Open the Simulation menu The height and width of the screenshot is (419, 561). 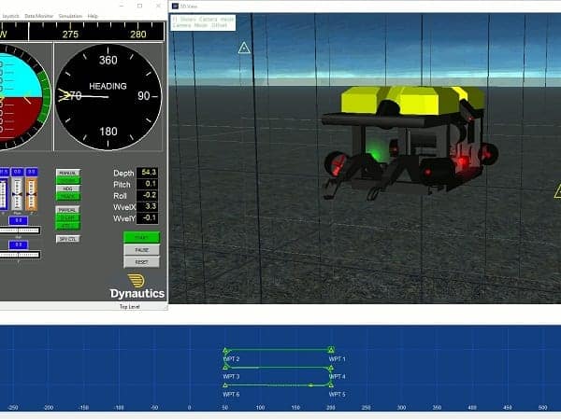(x=70, y=16)
